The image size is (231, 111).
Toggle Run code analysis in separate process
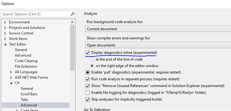pyautogui.click(x=88, y=79)
